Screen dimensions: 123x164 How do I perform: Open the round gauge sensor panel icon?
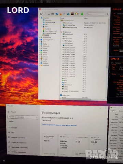point(76,14)
